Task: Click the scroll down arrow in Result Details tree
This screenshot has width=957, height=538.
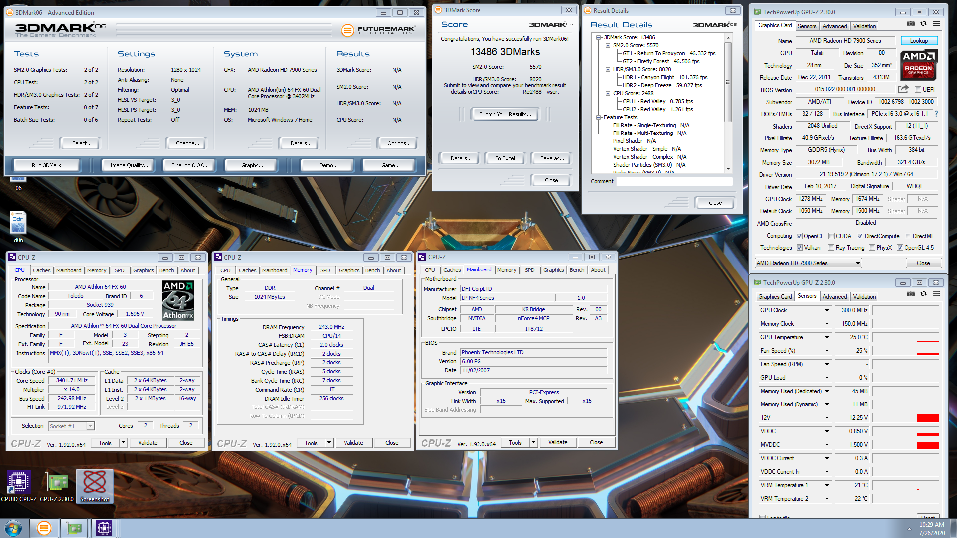Action: (x=728, y=169)
